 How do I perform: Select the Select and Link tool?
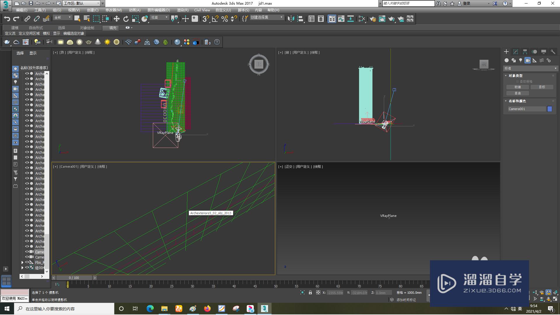click(27, 19)
